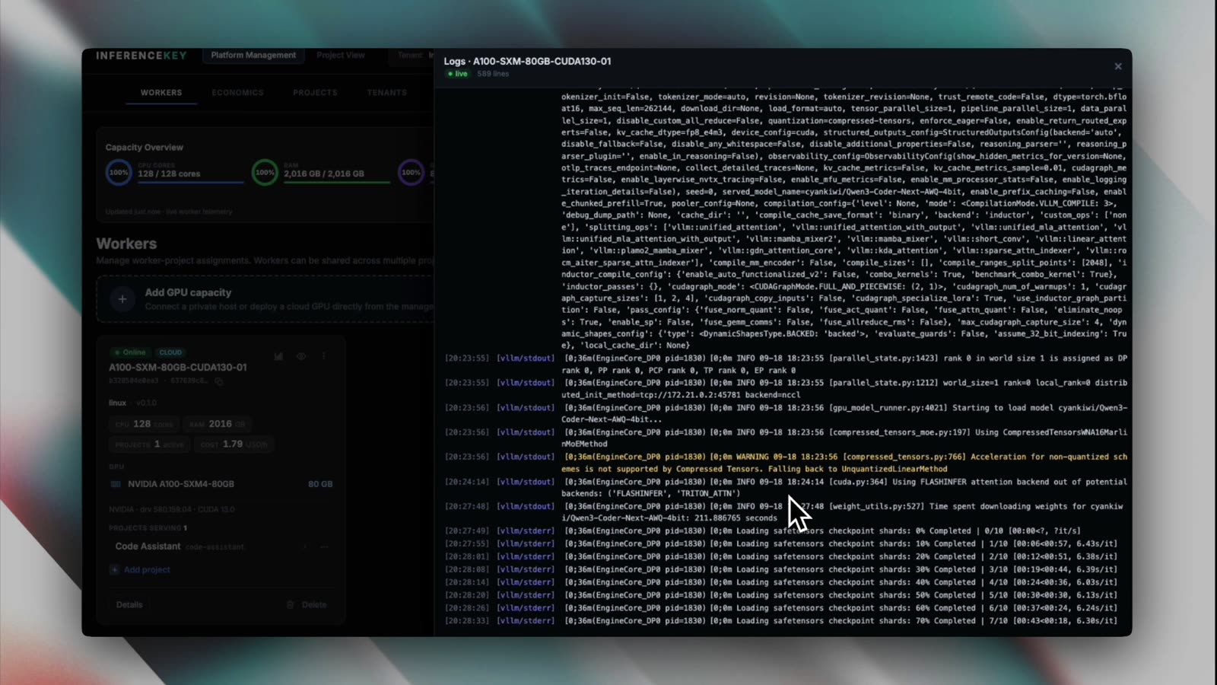
Task: Click the COST 1.79 USD/h chip
Action: point(234,444)
